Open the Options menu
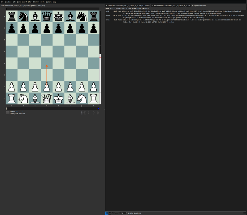 (48, 2)
